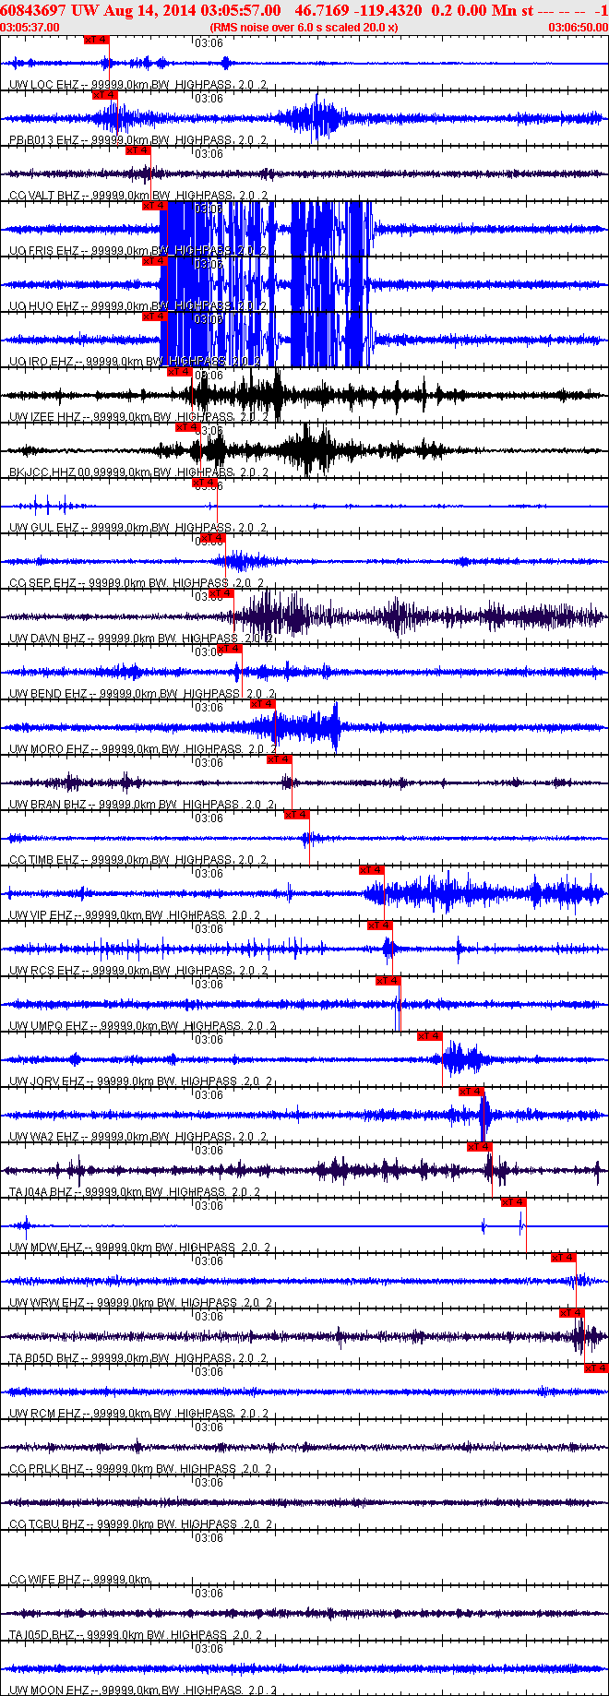Select the UW JORV EHZ station label
This screenshot has height=1696, width=609.
click(46, 1081)
